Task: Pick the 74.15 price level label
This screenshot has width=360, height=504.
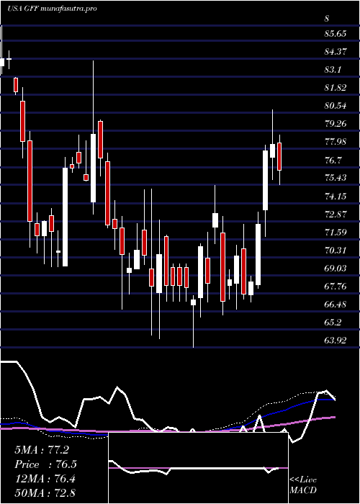Action: pyautogui.click(x=336, y=196)
